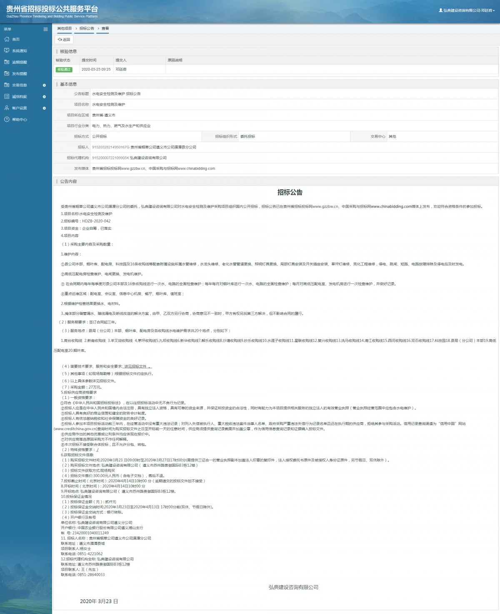Click the 帮助中心 question mark icon
This screenshot has width=500, height=614.
7,119
